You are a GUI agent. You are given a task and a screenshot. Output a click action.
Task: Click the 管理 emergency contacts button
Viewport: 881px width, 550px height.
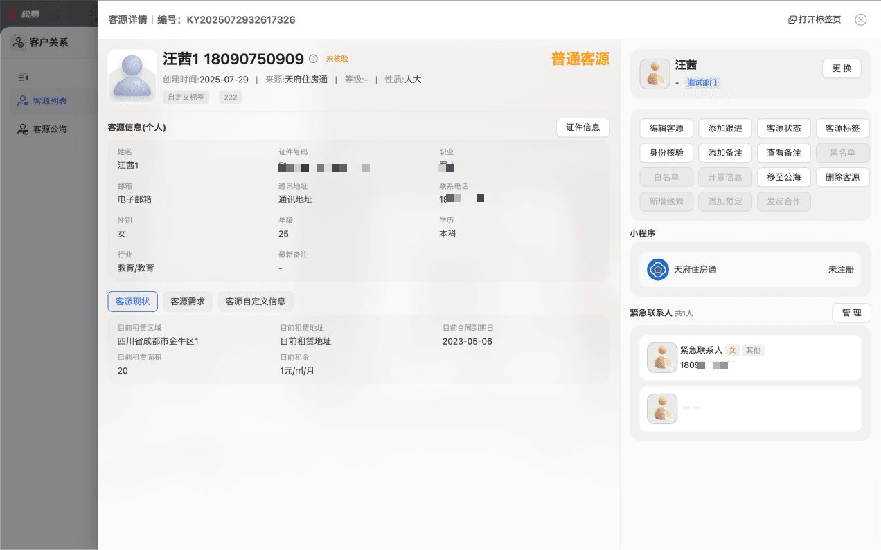(x=851, y=313)
